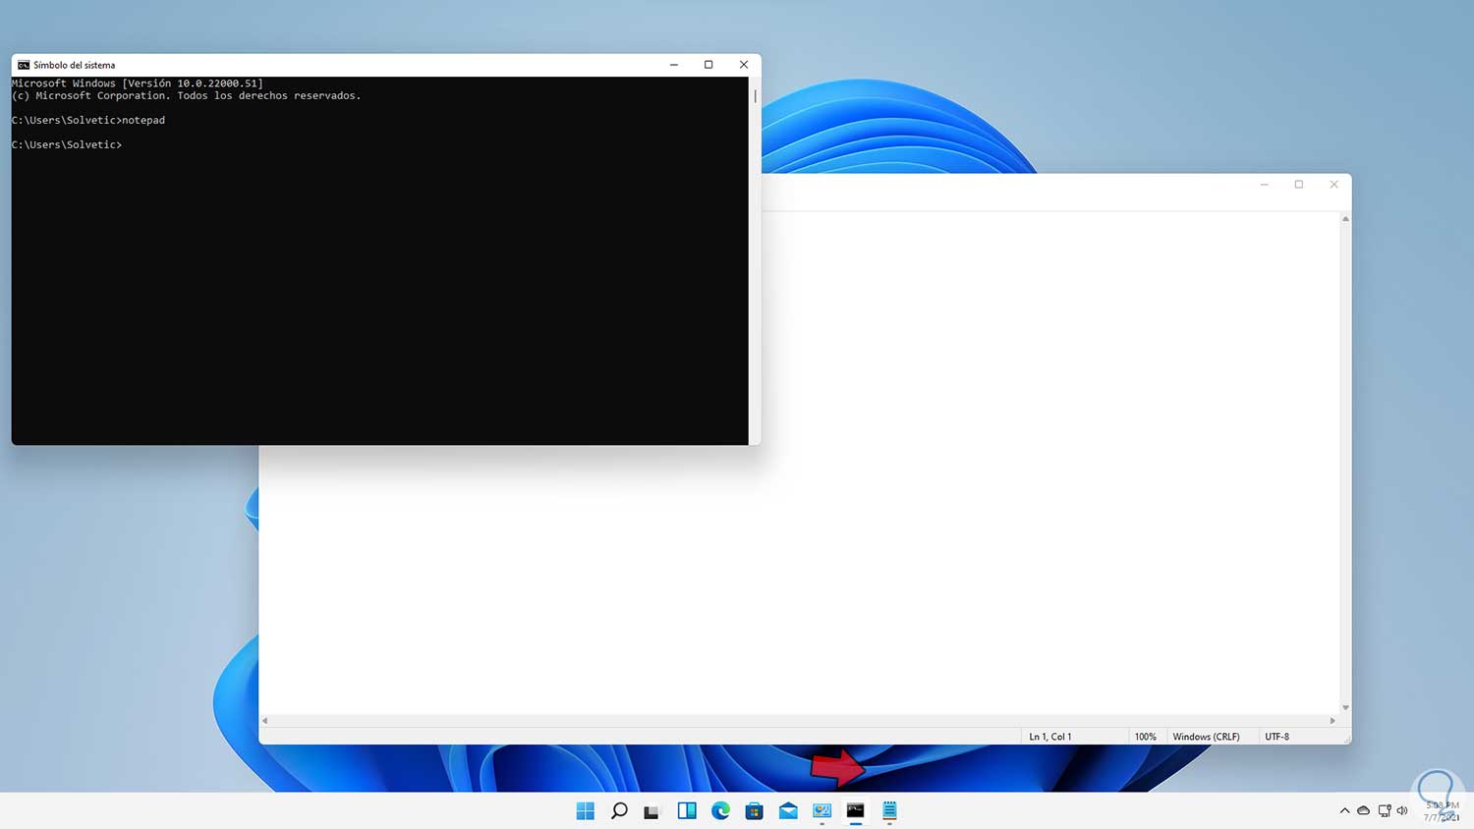Open the Widgets panel
Screen dimensions: 1474x829
coord(687,810)
